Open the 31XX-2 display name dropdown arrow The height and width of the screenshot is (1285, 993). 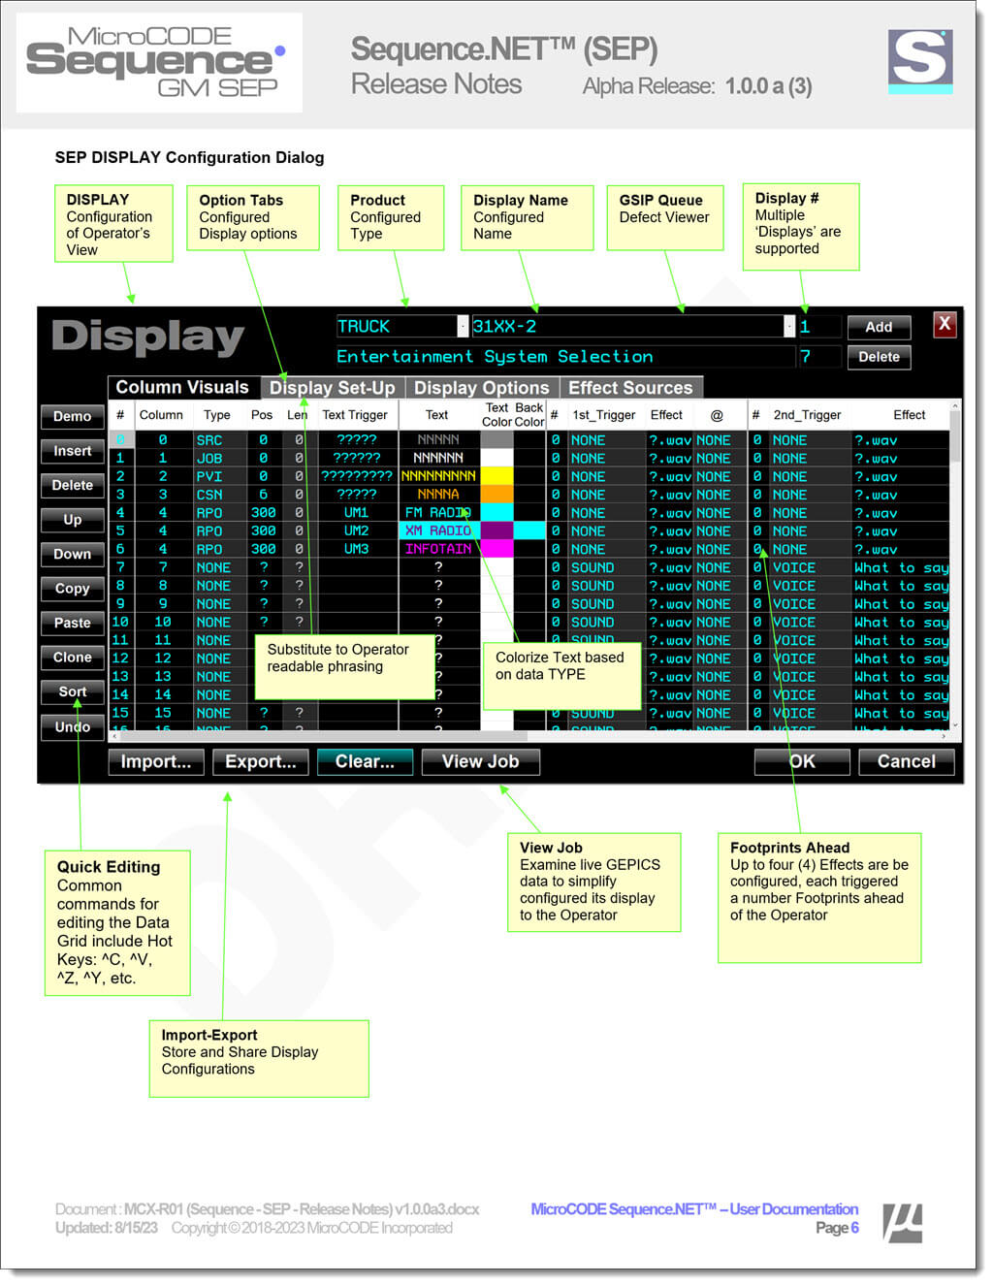pos(789,327)
